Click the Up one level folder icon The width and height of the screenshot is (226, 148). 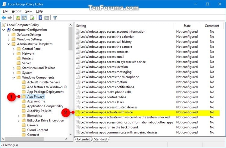coord(18,18)
